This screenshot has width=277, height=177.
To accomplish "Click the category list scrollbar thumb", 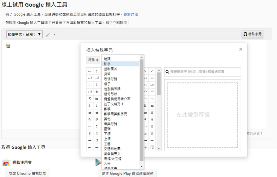I will 142,110.
